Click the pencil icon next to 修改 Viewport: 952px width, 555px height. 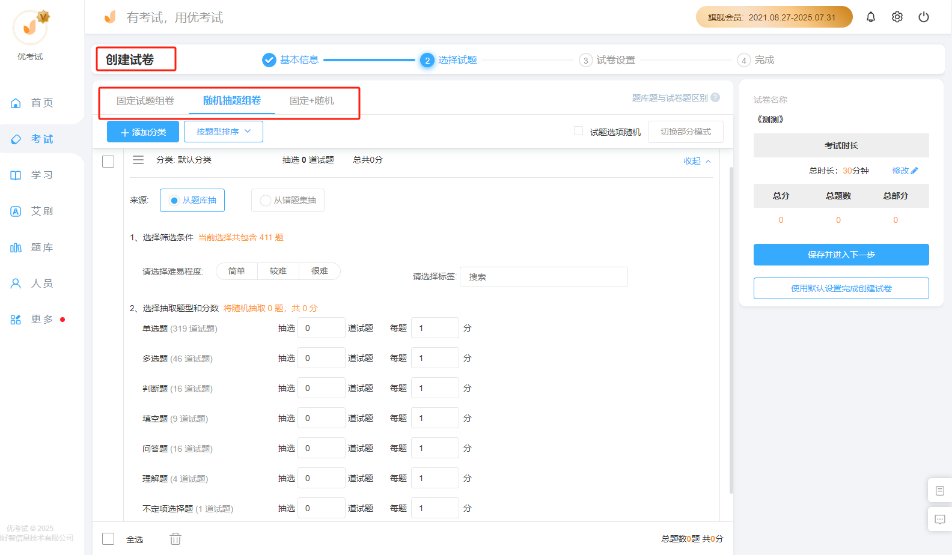[914, 171]
